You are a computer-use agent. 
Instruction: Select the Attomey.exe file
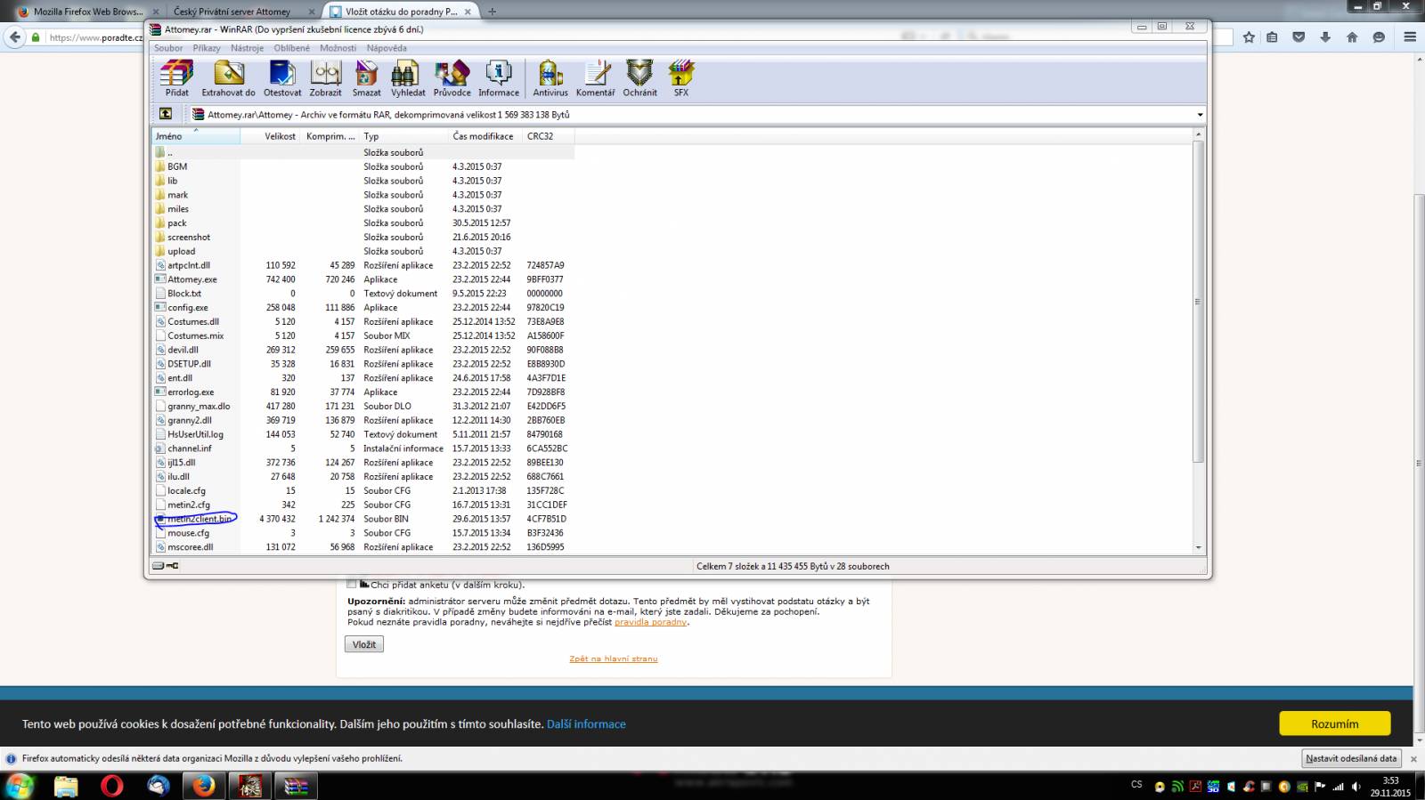click(192, 279)
